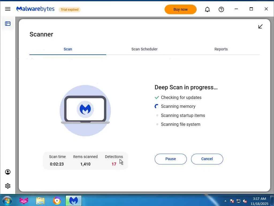Screen dimensions: 274x206
Task: Collapse the Scanner panel with the arrow icon
Action: (260, 27)
